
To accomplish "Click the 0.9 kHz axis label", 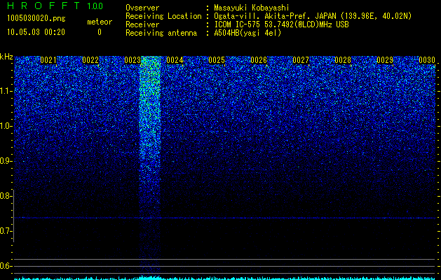I will pos(6,161).
